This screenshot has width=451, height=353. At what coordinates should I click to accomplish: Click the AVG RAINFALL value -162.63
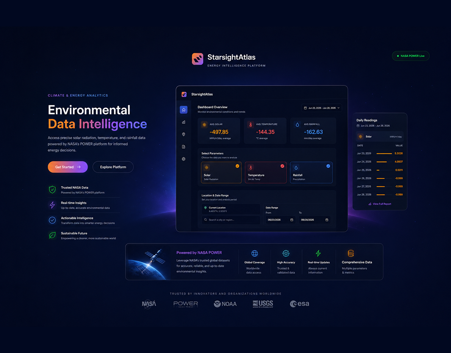tap(313, 132)
